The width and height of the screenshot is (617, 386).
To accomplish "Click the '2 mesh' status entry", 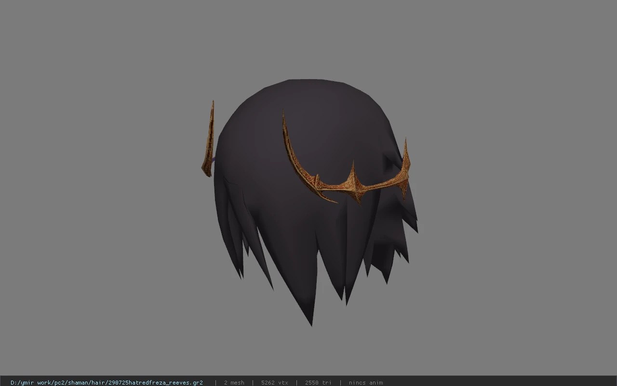I will pos(234,383).
